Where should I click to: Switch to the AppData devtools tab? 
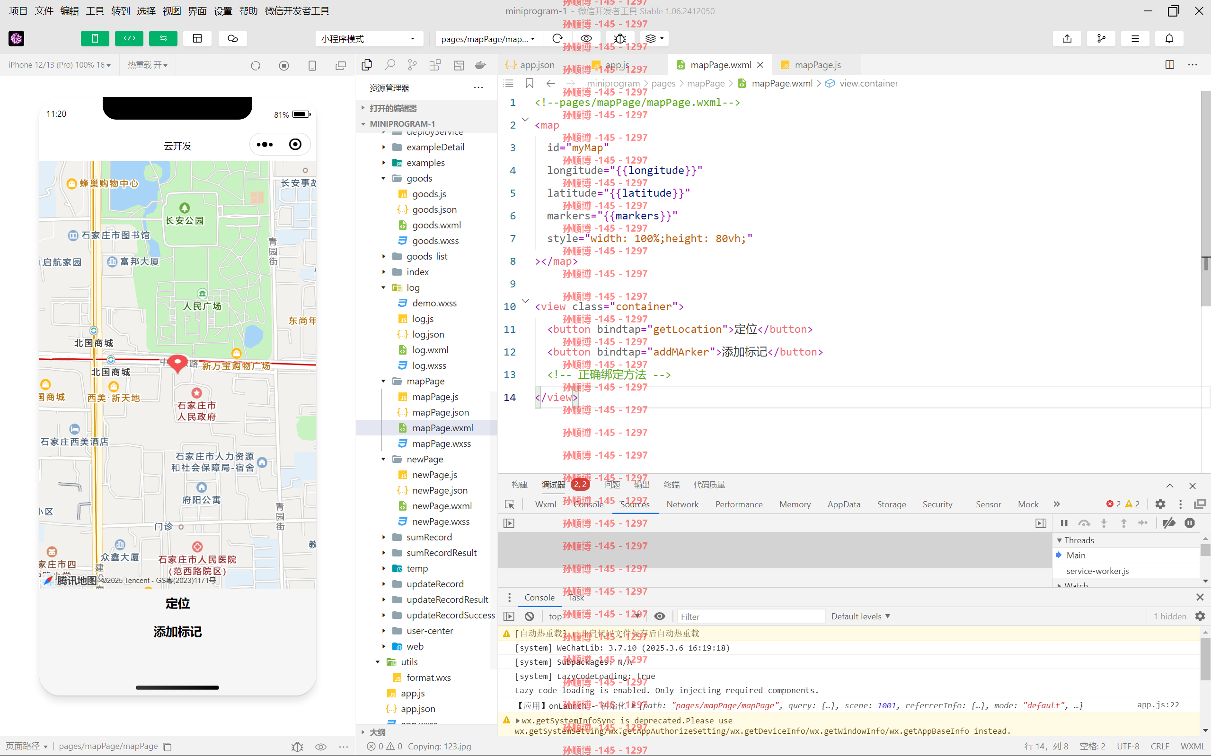[x=844, y=504]
